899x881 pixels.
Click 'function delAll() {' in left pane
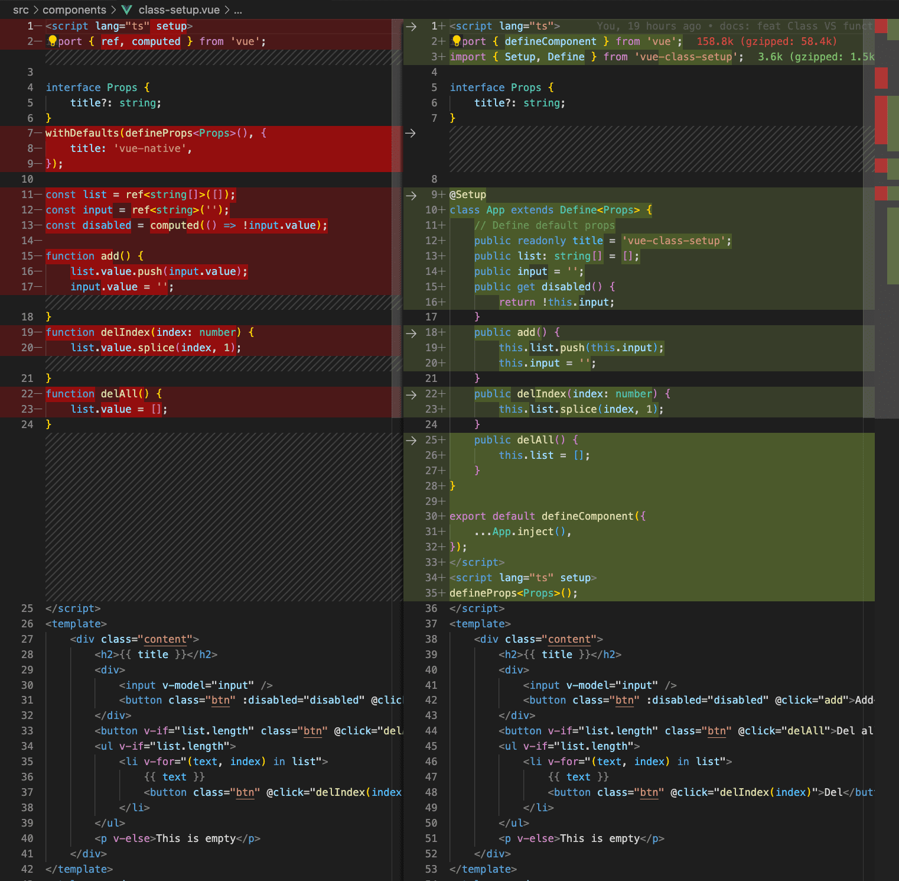(104, 394)
